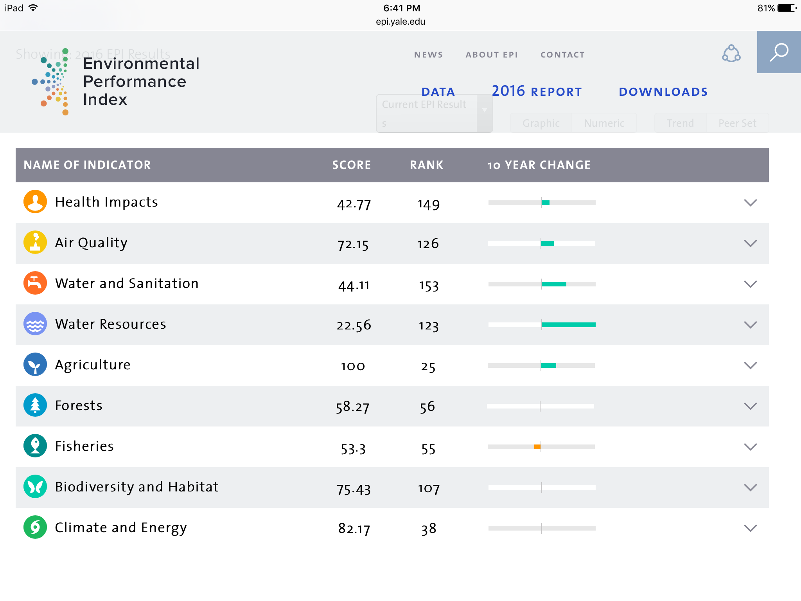801x601 pixels.
Task: Click the 10 YEAR CHANGE header
Action: [x=539, y=165]
